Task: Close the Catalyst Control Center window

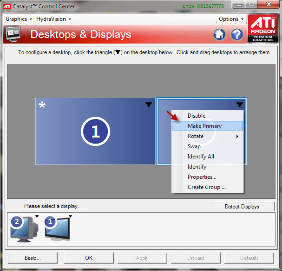Action: point(269,5)
